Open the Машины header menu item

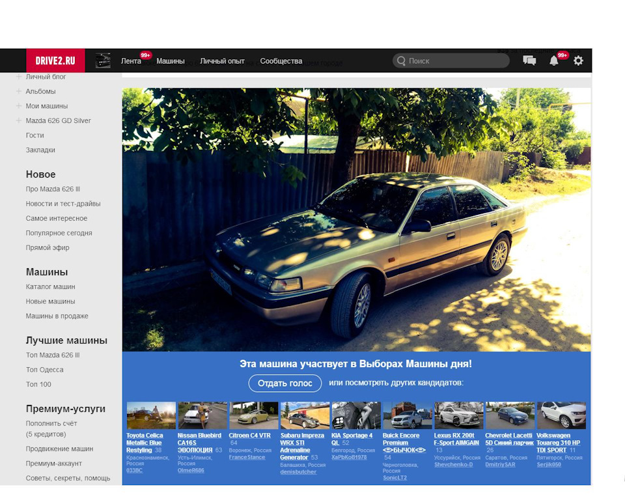point(170,61)
